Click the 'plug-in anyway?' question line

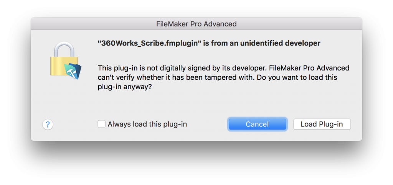point(125,87)
